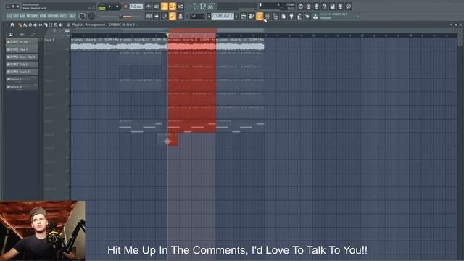This screenshot has width=464, height=261.
Task: Open the OPTIONS menu
Action: [x=53, y=16]
